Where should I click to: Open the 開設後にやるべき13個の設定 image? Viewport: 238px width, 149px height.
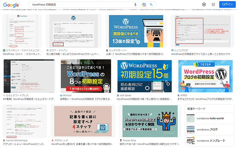(x=136, y=31)
